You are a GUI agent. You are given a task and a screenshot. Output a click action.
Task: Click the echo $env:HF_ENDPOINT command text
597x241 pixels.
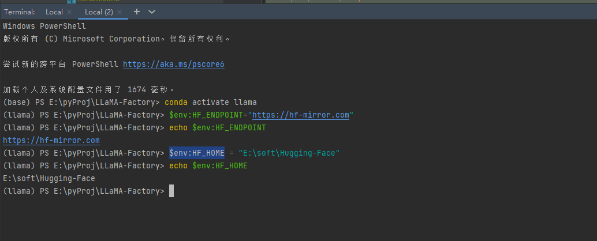pyautogui.click(x=218, y=128)
